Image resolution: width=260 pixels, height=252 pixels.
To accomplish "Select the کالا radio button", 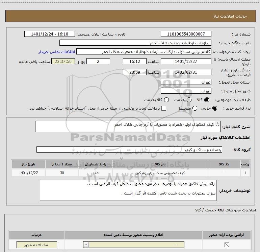I will tap(207, 100).
